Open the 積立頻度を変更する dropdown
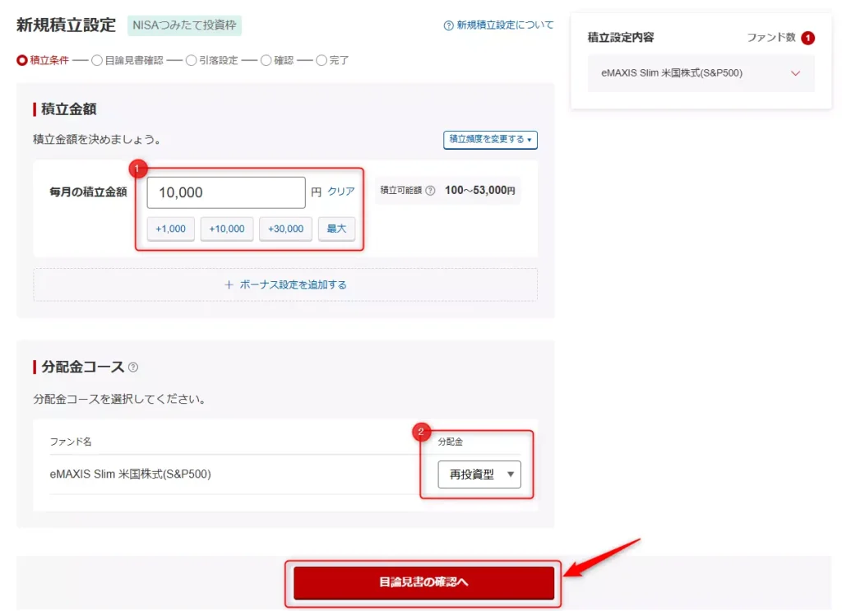The height and width of the screenshot is (611, 842). (x=490, y=140)
